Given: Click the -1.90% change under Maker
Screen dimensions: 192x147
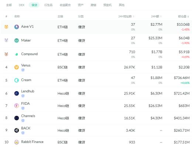Looking at the screenshot, I should pyautogui.click(x=185, y=43).
